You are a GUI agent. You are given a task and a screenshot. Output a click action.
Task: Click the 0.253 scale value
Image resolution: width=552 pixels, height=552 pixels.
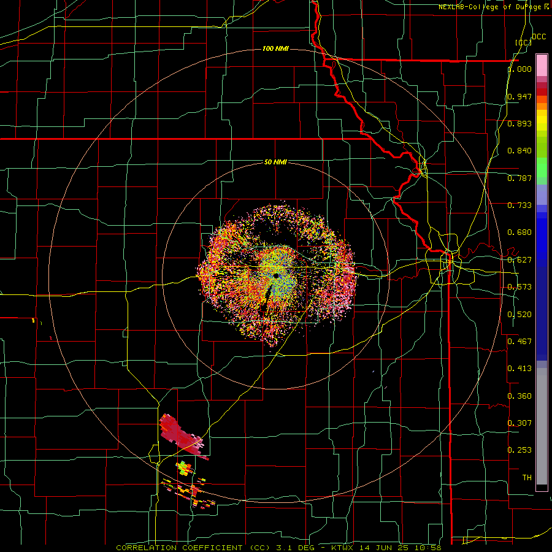[x=519, y=450]
